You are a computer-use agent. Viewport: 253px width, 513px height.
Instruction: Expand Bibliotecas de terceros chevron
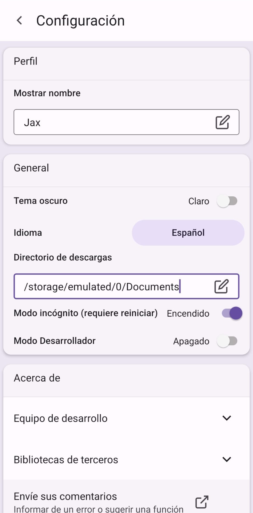pos(227,459)
